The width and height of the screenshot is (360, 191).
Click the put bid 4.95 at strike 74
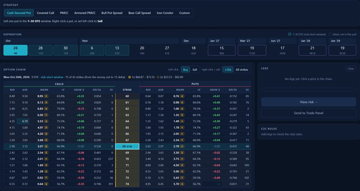click(148, 184)
